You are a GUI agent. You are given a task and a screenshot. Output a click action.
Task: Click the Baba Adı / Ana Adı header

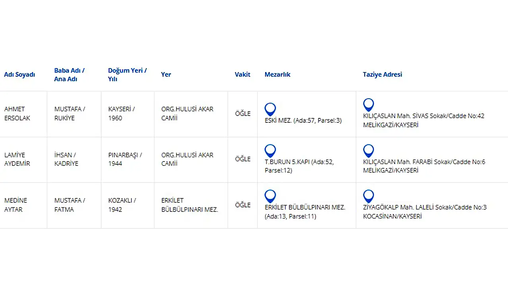[x=69, y=74]
